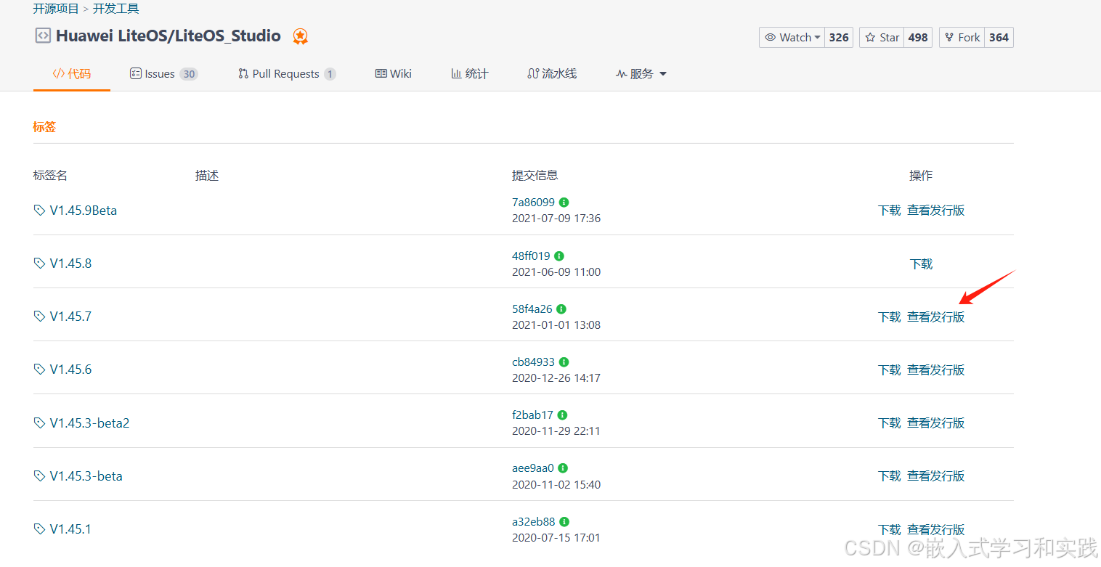This screenshot has width=1101, height=567.
Task: Open the Watch dropdown button
Action: point(792,38)
